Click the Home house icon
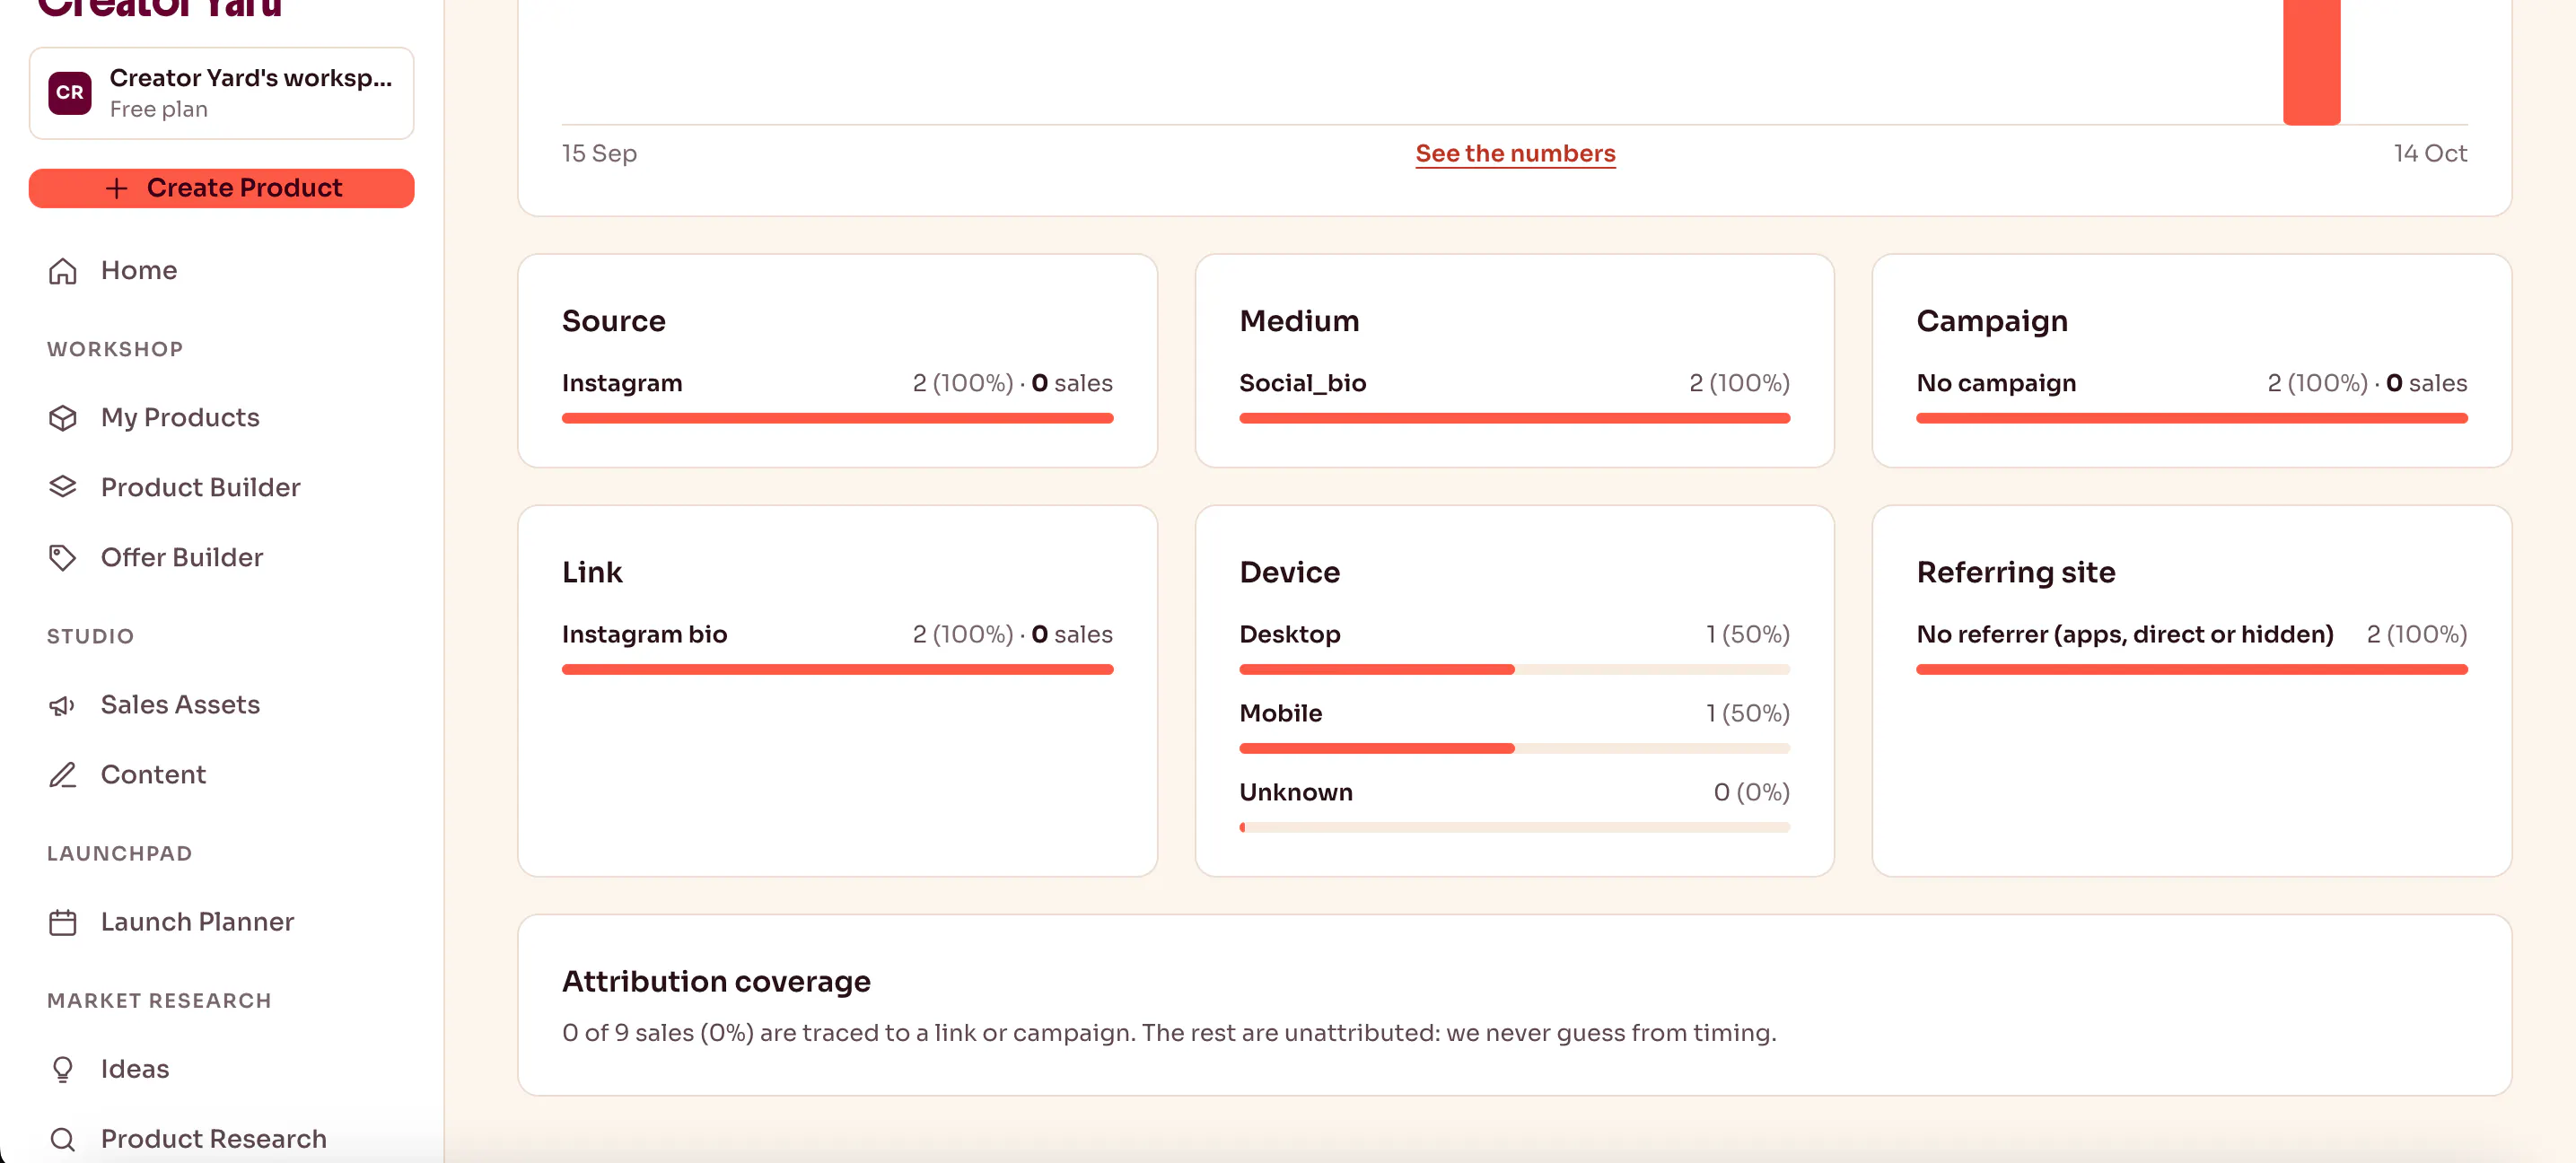The height and width of the screenshot is (1163, 2576). 63,271
